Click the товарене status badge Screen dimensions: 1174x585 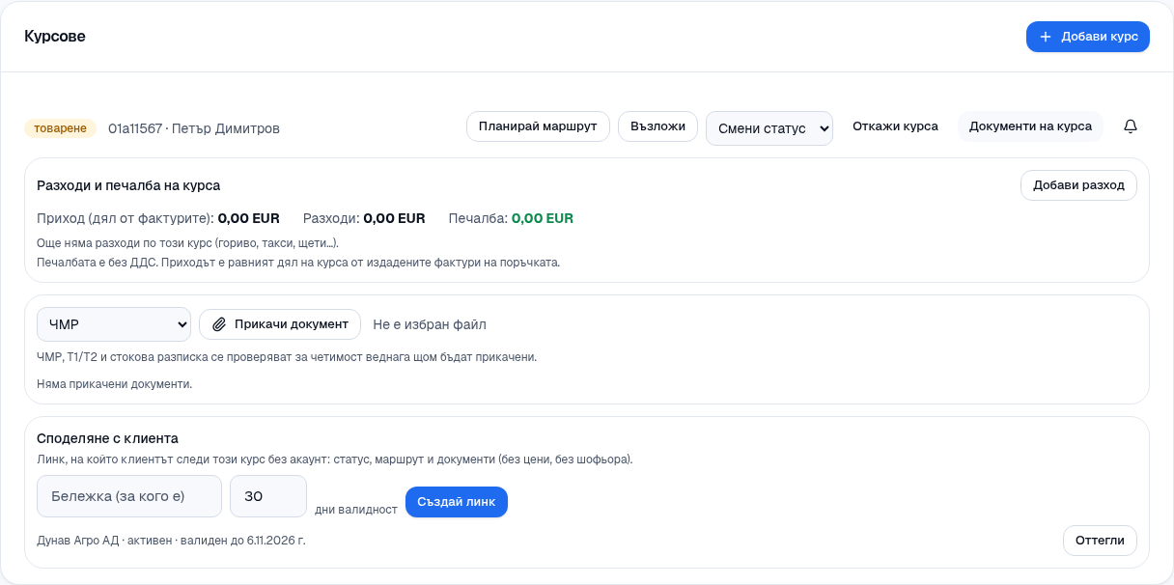60,128
